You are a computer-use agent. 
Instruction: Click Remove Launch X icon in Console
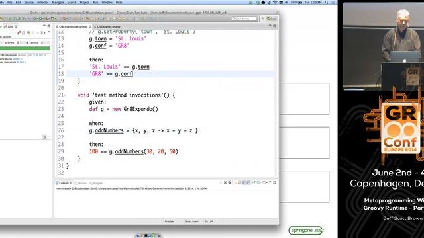(x=225, y=182)
